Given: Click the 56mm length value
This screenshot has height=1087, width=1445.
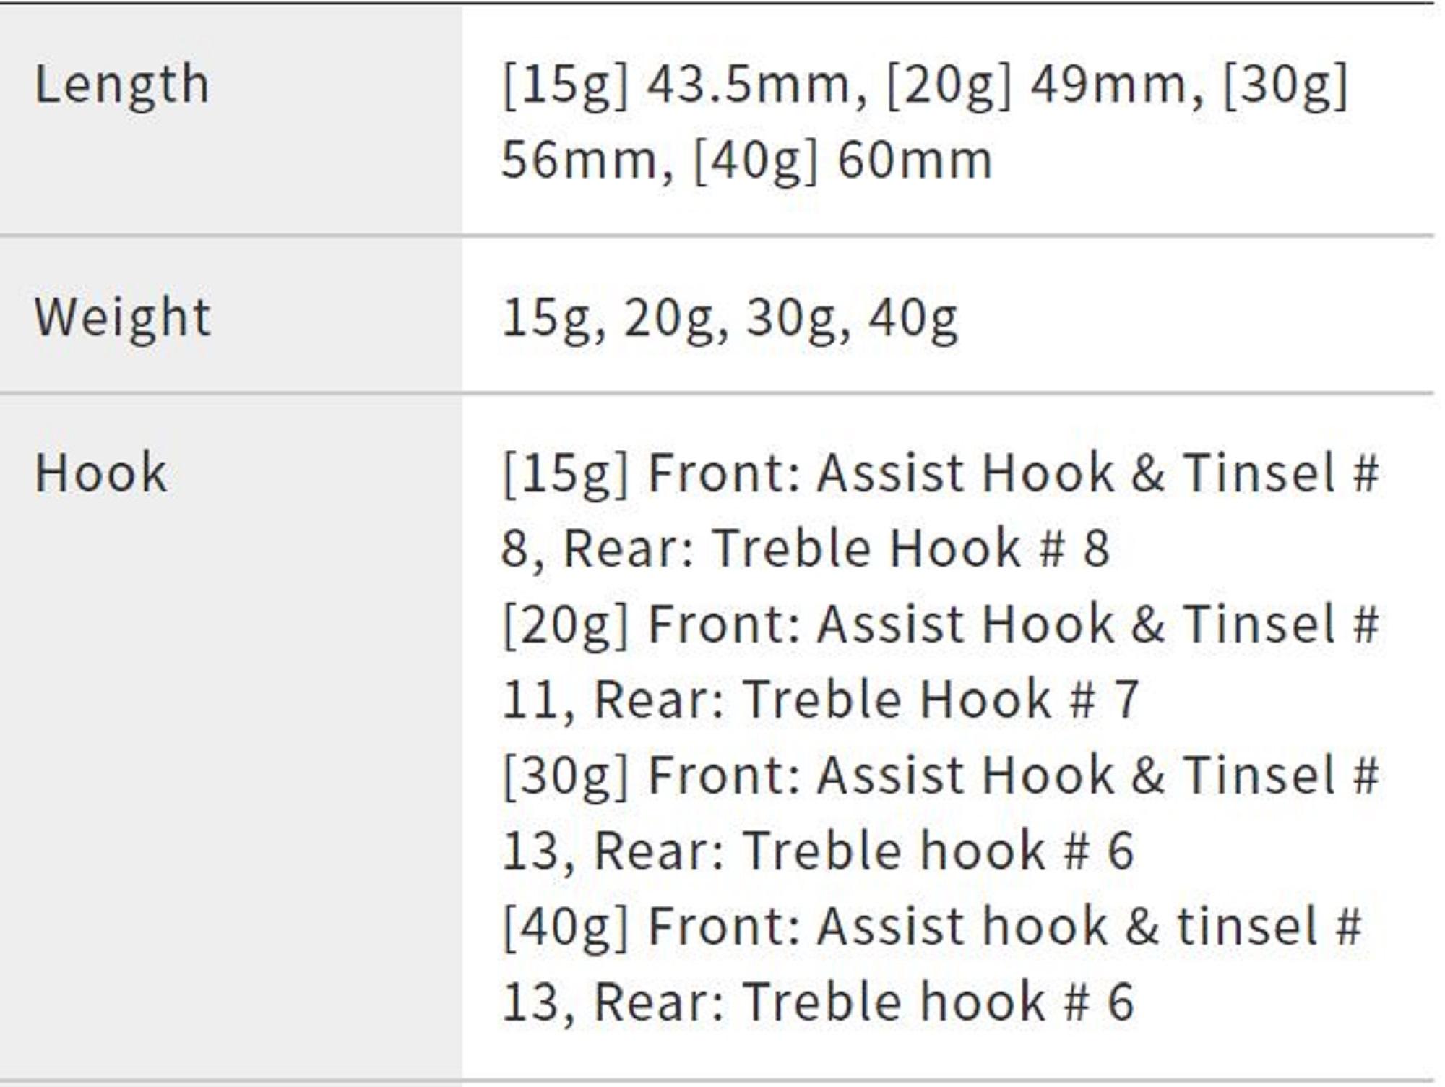Looking at the screenshot, I should click(587, 160).
